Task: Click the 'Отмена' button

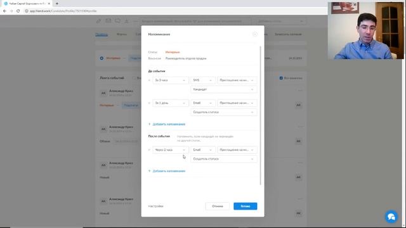Action: point(217,206)
